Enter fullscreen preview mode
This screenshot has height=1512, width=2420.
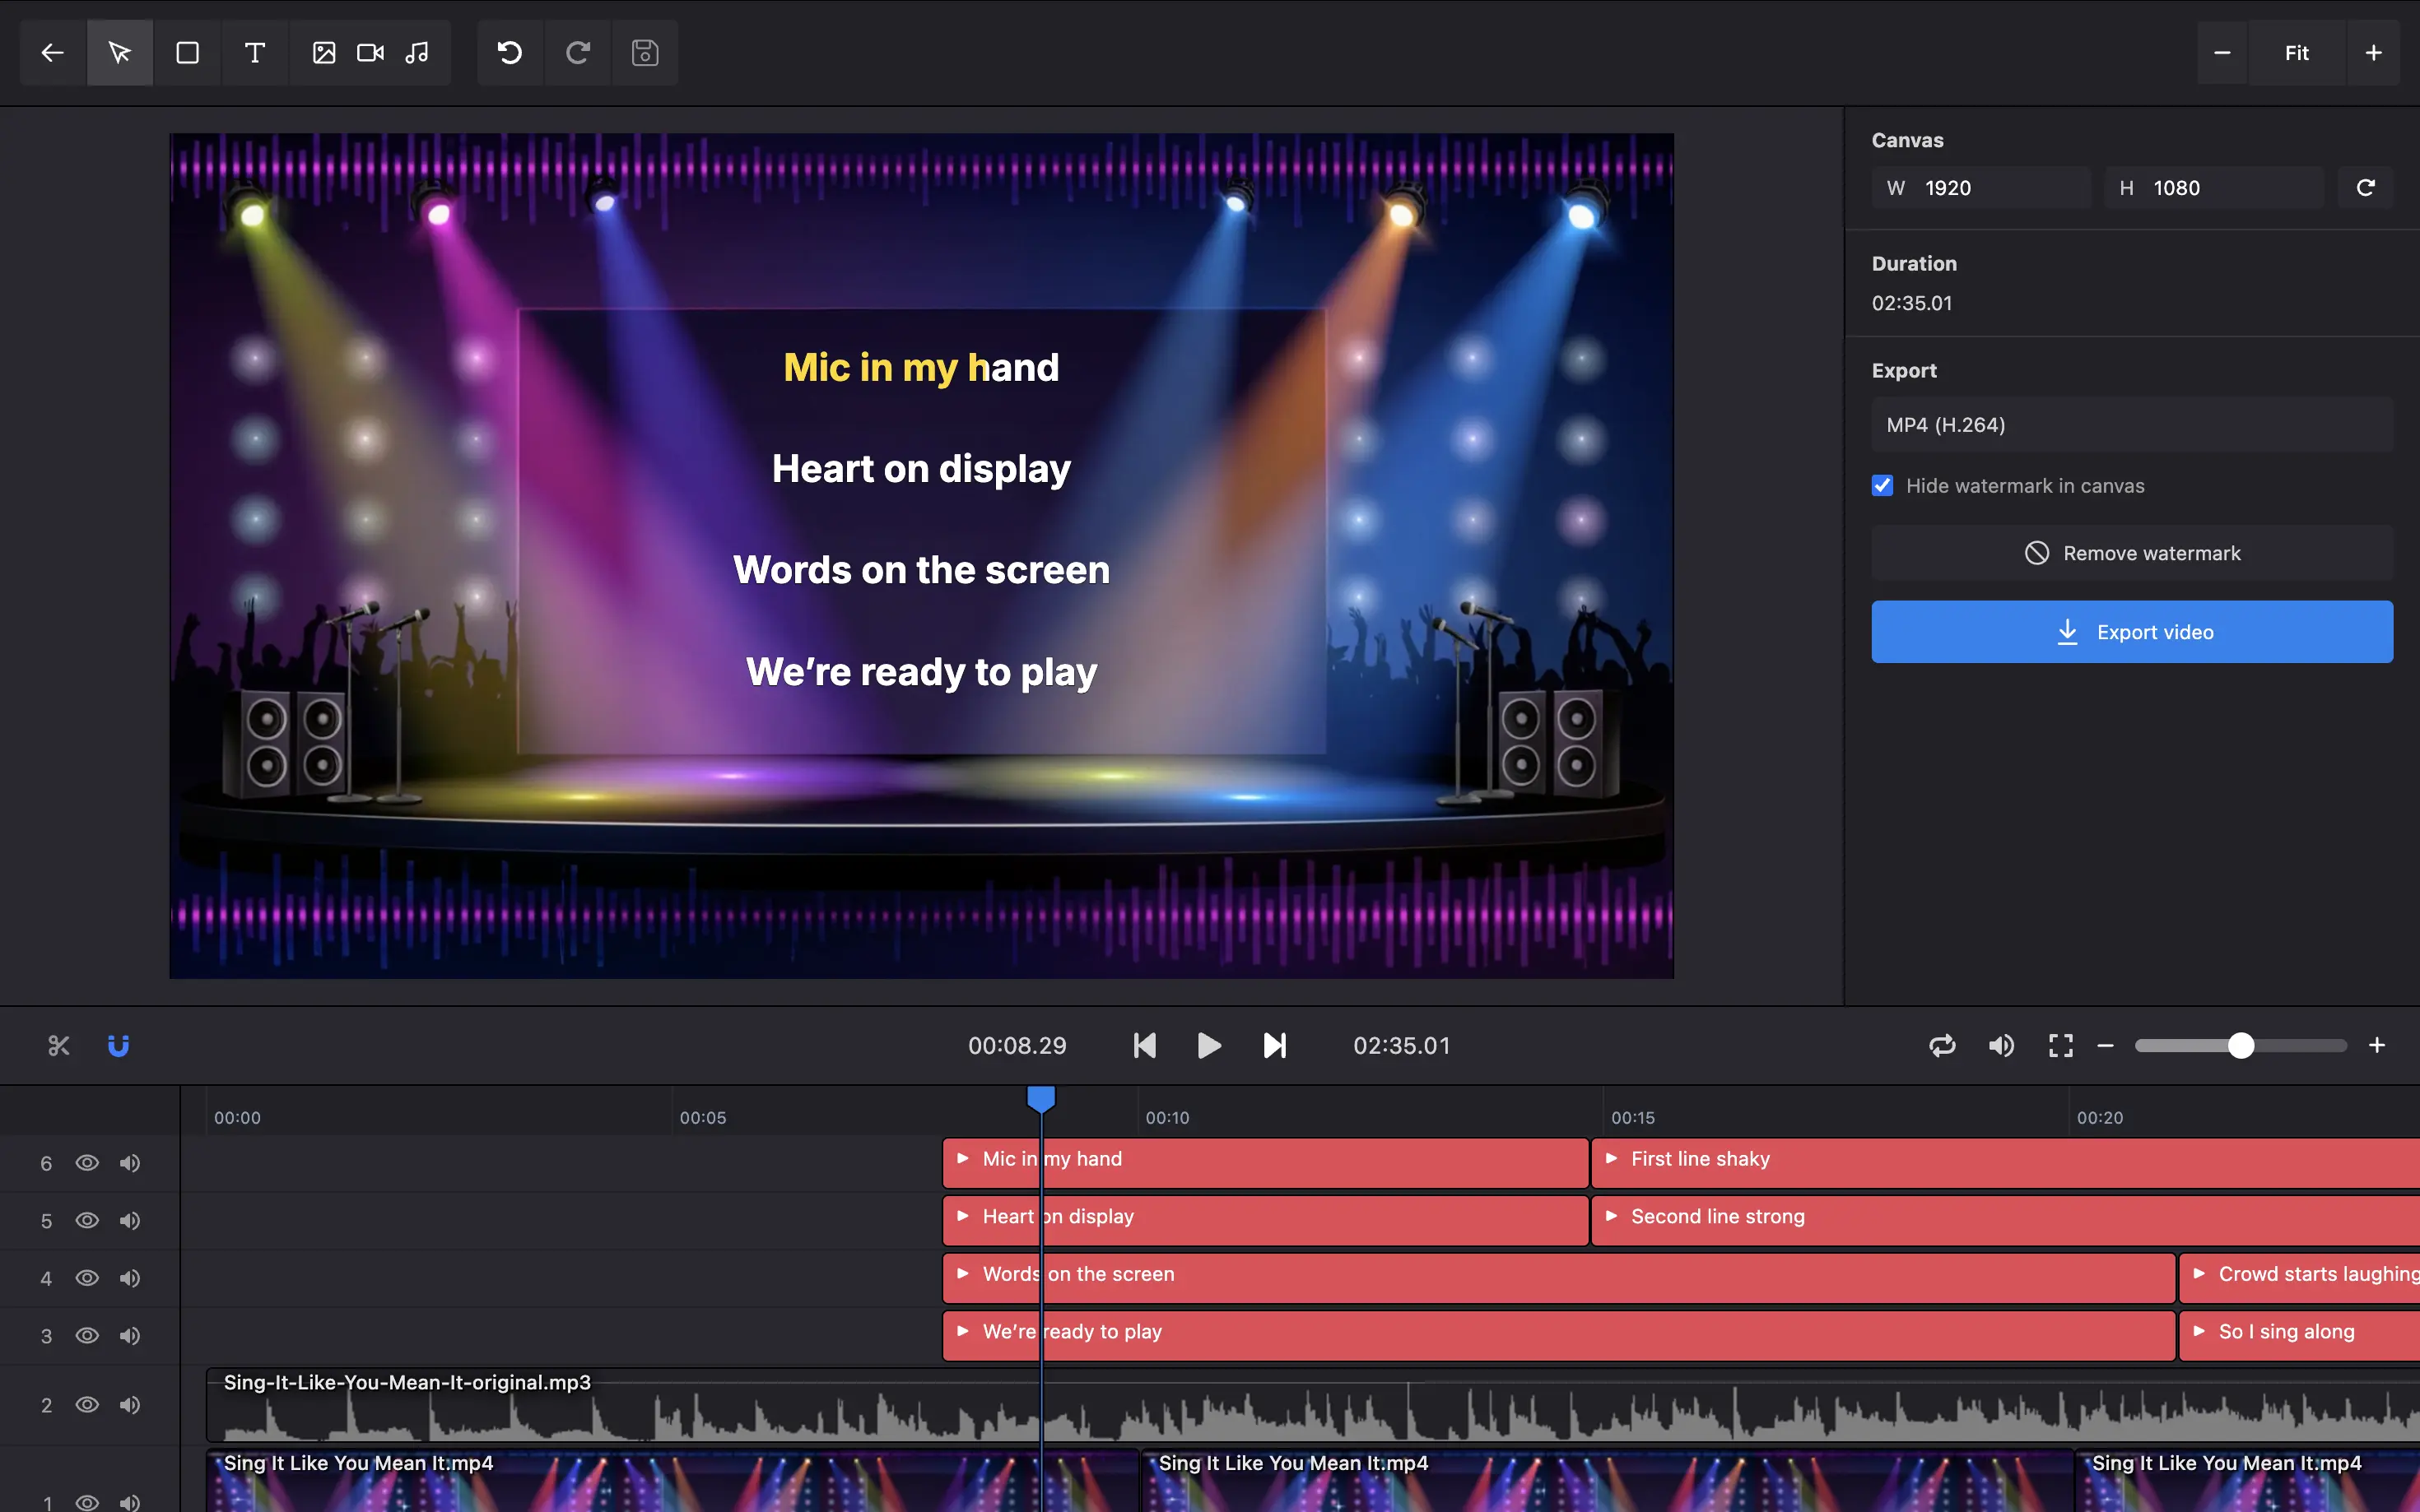coord(2059,1045)
